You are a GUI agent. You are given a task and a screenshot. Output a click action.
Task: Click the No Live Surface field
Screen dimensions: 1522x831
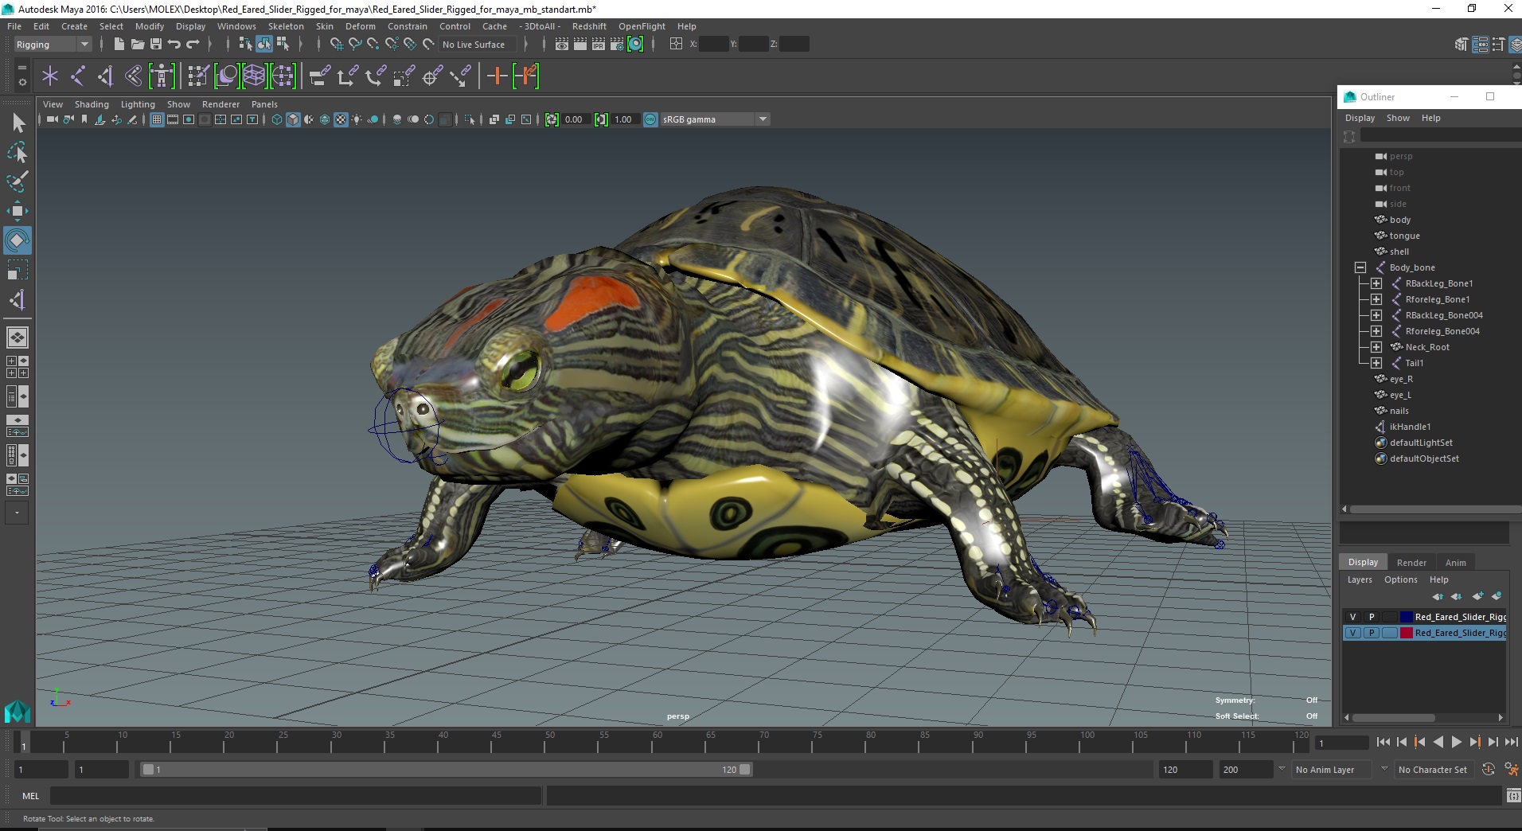(479, 45)
